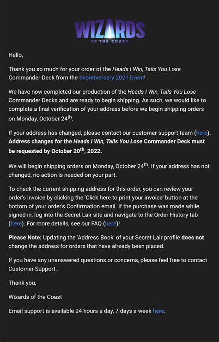Image resolution: width=219 pixels, height=342 pixels.
Task: Click the 'We will begin shipping orders' sentence
Action: tap(79, 166)
